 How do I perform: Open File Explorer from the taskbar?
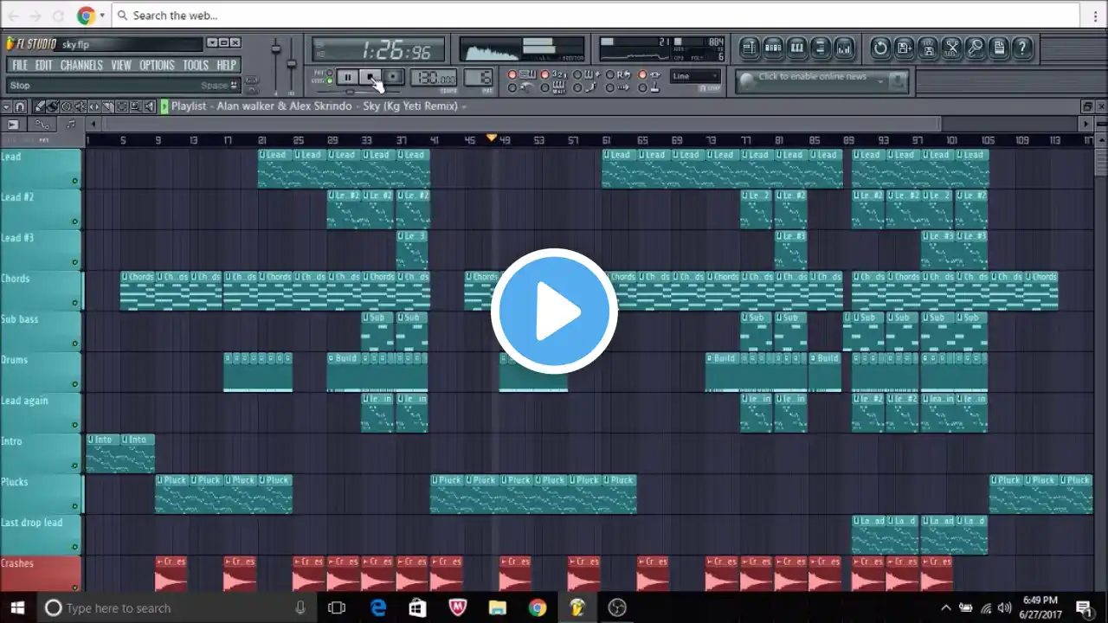coord(497,607)
